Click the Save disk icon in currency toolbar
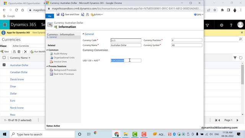 tap(58, 15)
